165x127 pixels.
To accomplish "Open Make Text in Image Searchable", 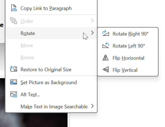I will [51, 106].
